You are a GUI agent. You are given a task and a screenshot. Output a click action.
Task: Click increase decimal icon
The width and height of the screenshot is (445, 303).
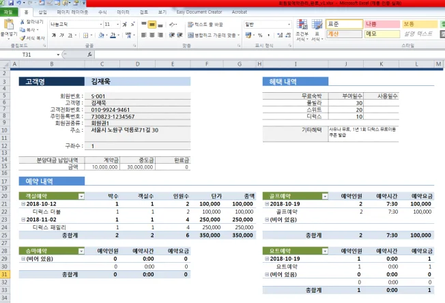280,35
